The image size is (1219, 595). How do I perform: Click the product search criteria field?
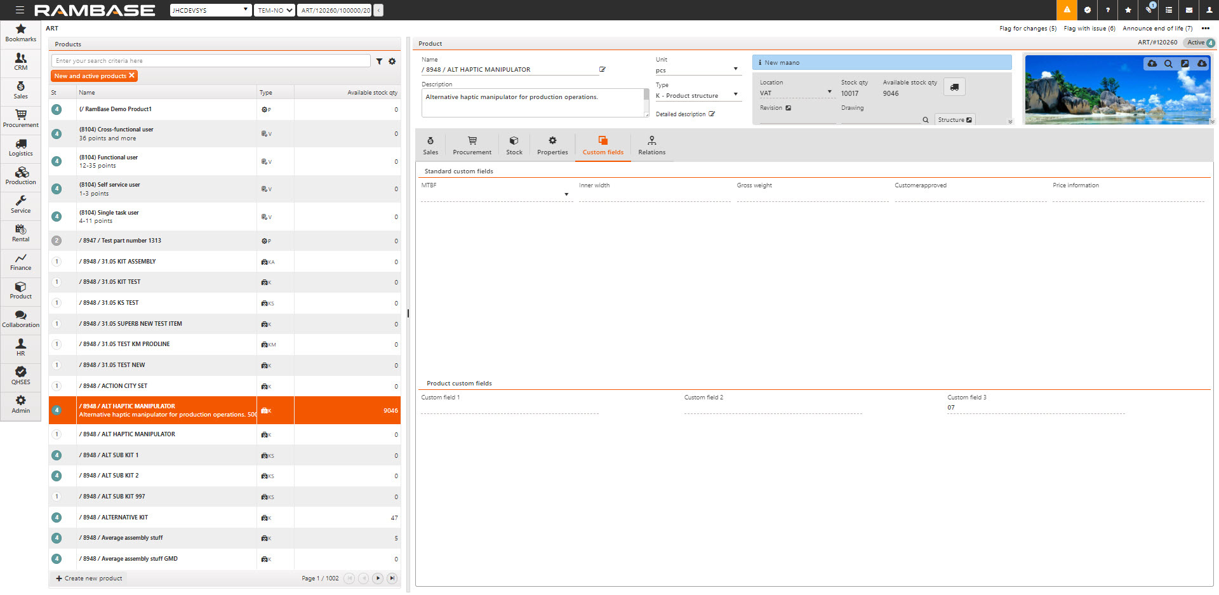211,61
